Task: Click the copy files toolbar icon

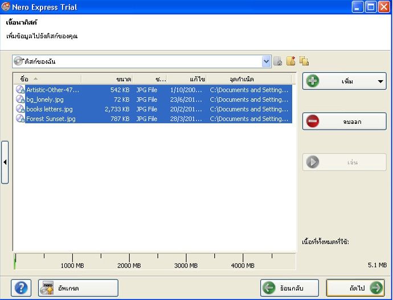Action: pyautogui.click(x=304, y=61)
